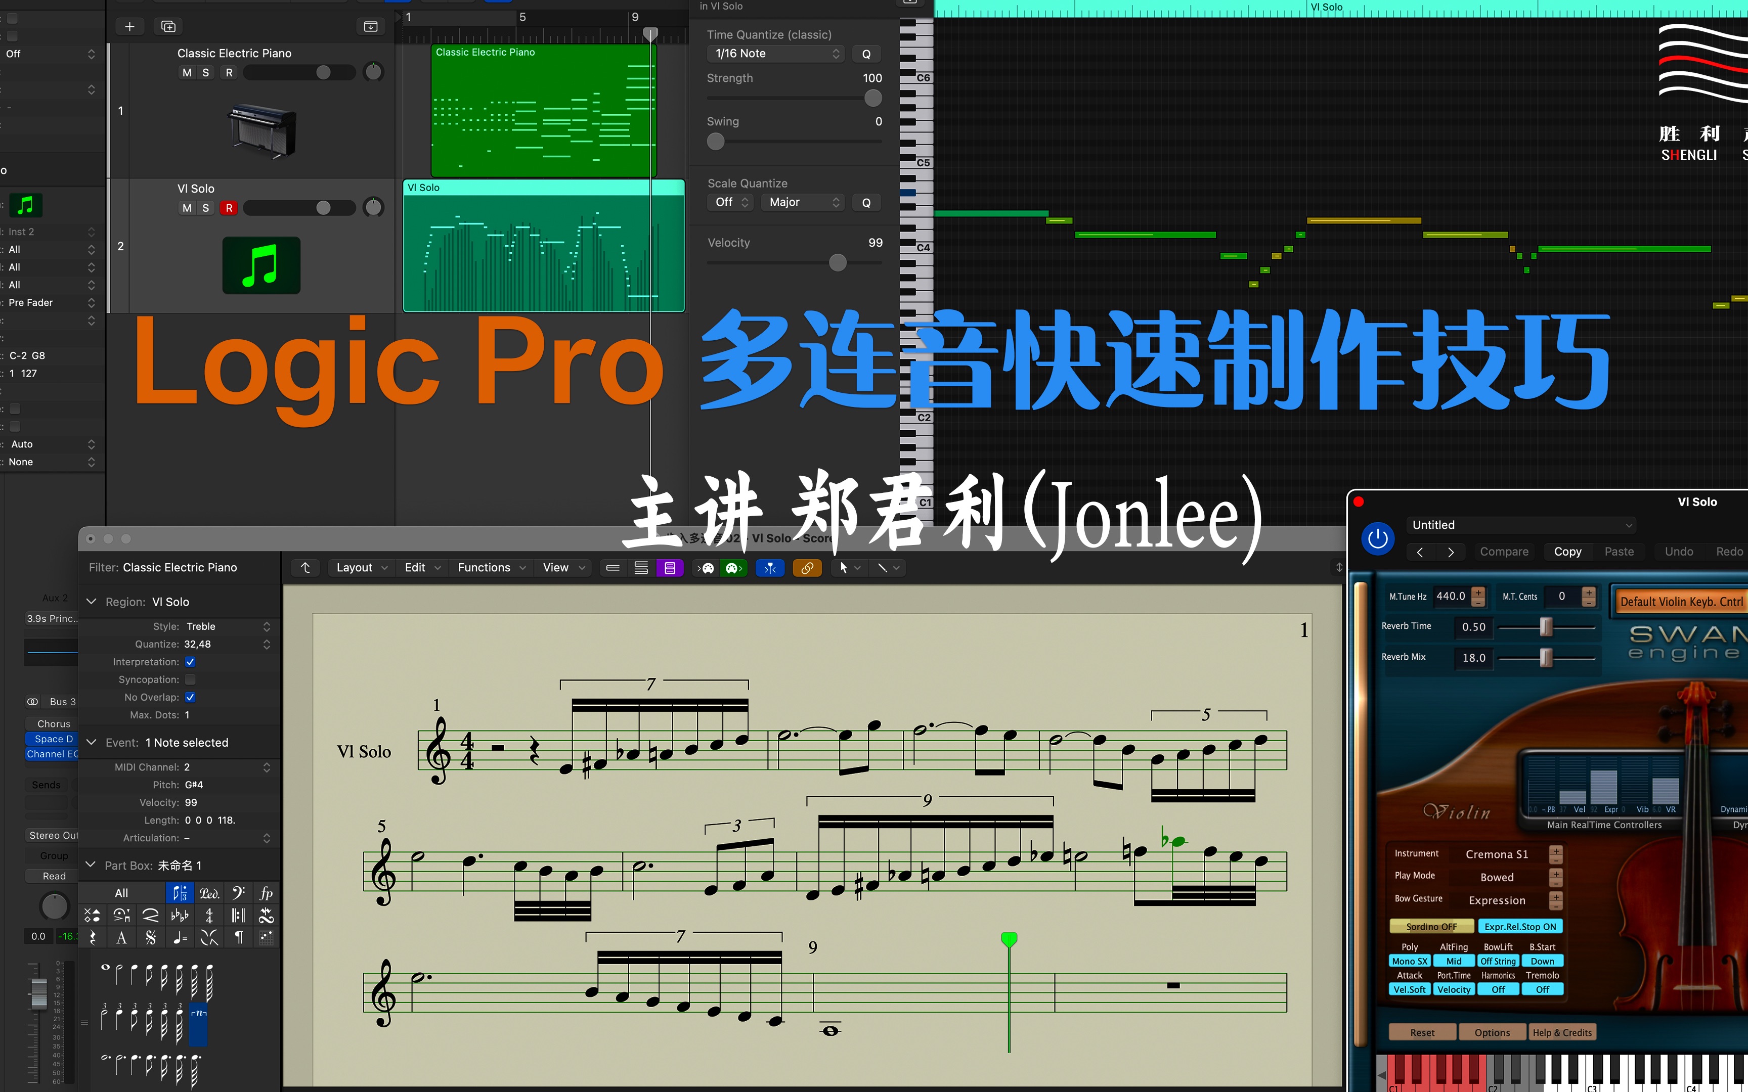The height and width of the screenshot is (1092, 1748).
Task: Toggle MIDI In palette icon in Score Editor
Action: [x=707, y=568]
